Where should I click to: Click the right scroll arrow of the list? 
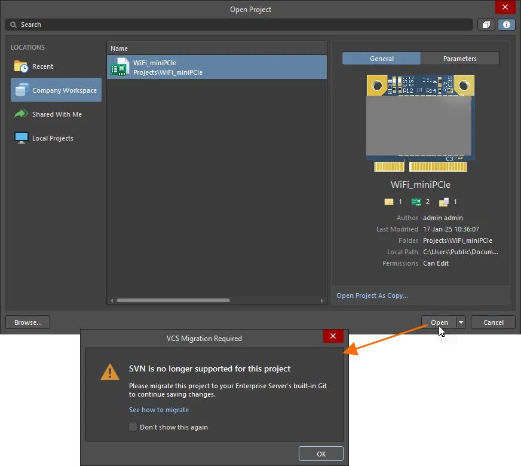[x=321, y=300]
